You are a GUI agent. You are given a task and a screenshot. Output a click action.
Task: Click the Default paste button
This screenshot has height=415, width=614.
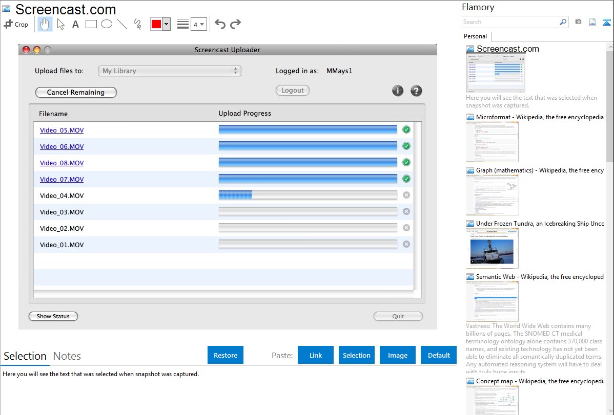coord(439,355)
